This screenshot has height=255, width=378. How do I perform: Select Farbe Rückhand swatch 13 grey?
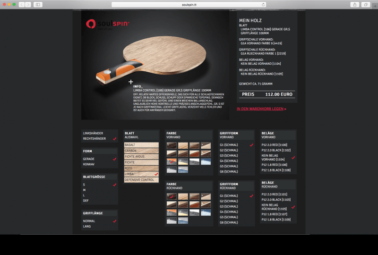coord(172,221)
